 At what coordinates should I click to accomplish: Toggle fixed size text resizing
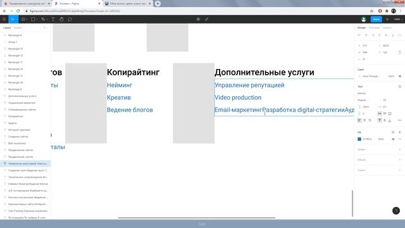390,113
